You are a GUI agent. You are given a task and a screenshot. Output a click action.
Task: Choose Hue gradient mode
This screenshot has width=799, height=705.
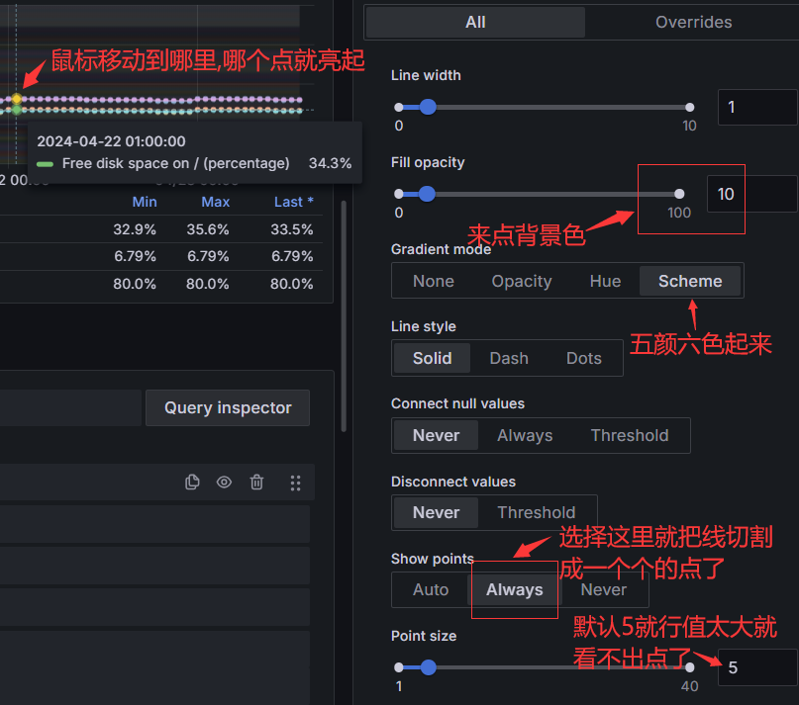coord(605,281)
